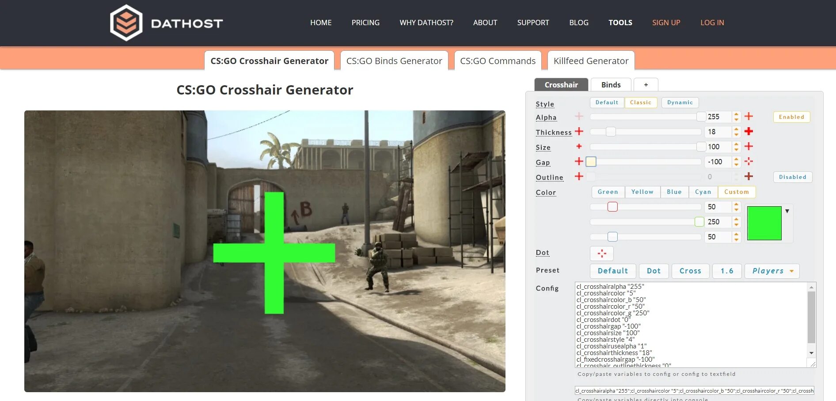The image size is (836, 401).
Task: Switch to CS:GO Commands tab
Action: click(x=498, y=61)
